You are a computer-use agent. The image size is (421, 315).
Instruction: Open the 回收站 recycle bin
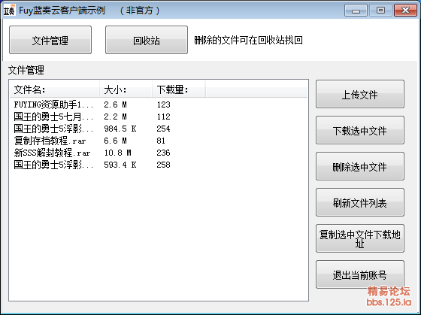pyautogui.click(x=147, y=40)
